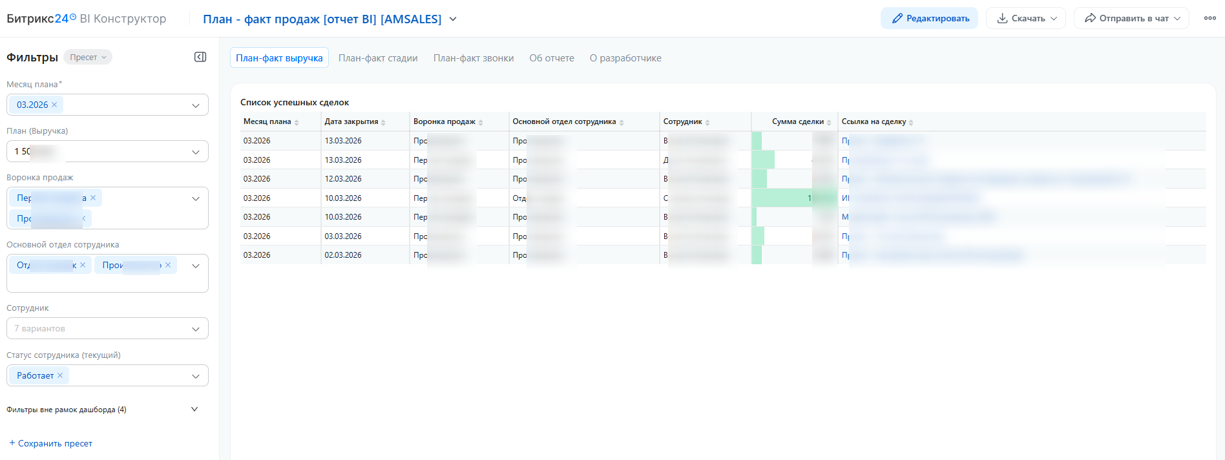Open the three-dots more options menu
Viewport: 1225px width, 460px height.
(1210, 19)
